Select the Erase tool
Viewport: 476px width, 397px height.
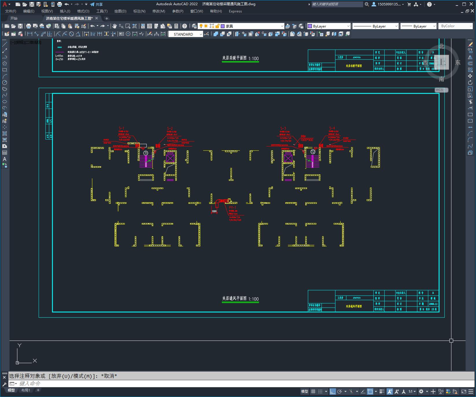(470, 45)
